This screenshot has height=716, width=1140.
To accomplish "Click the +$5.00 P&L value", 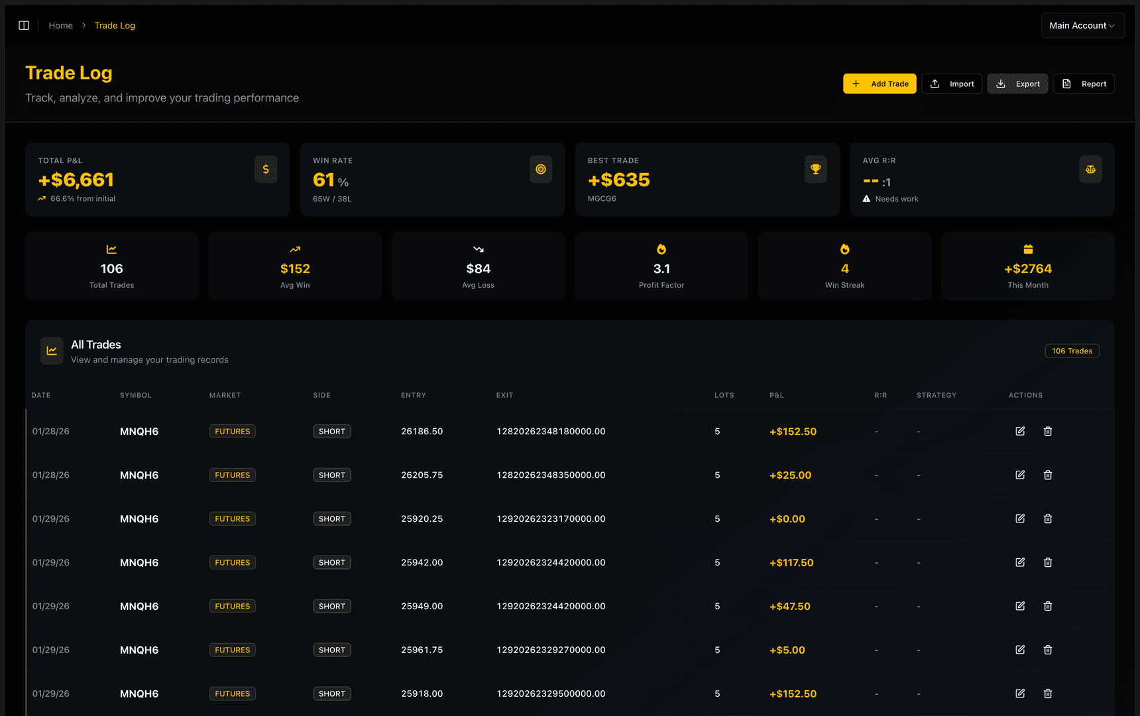I will coord(787,650).
